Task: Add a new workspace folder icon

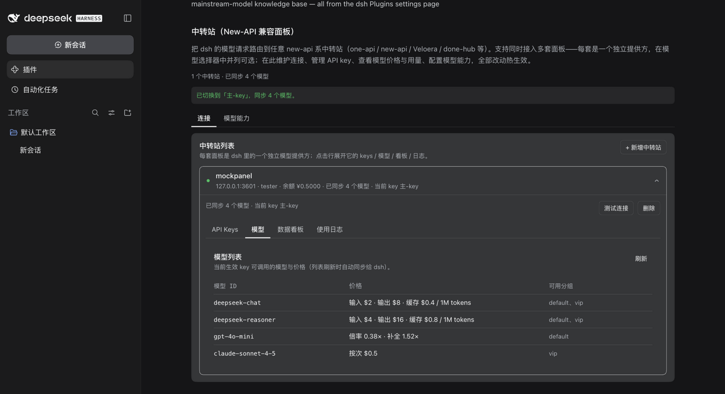Action: tap(127, 113)
